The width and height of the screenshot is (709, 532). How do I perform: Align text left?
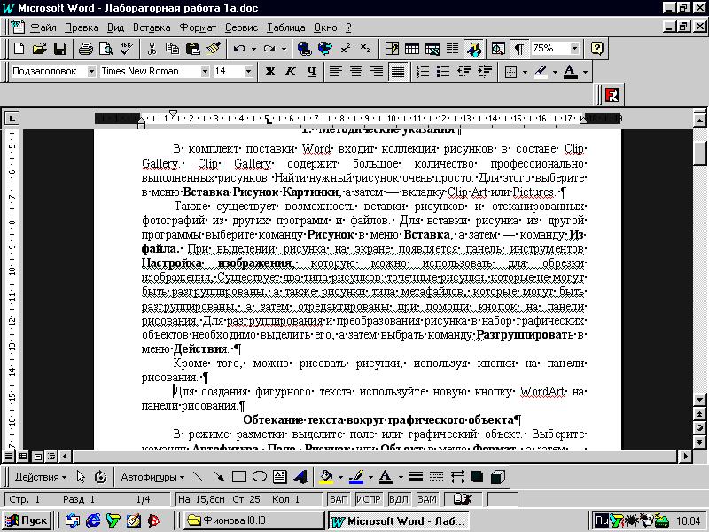coord(336,72)
